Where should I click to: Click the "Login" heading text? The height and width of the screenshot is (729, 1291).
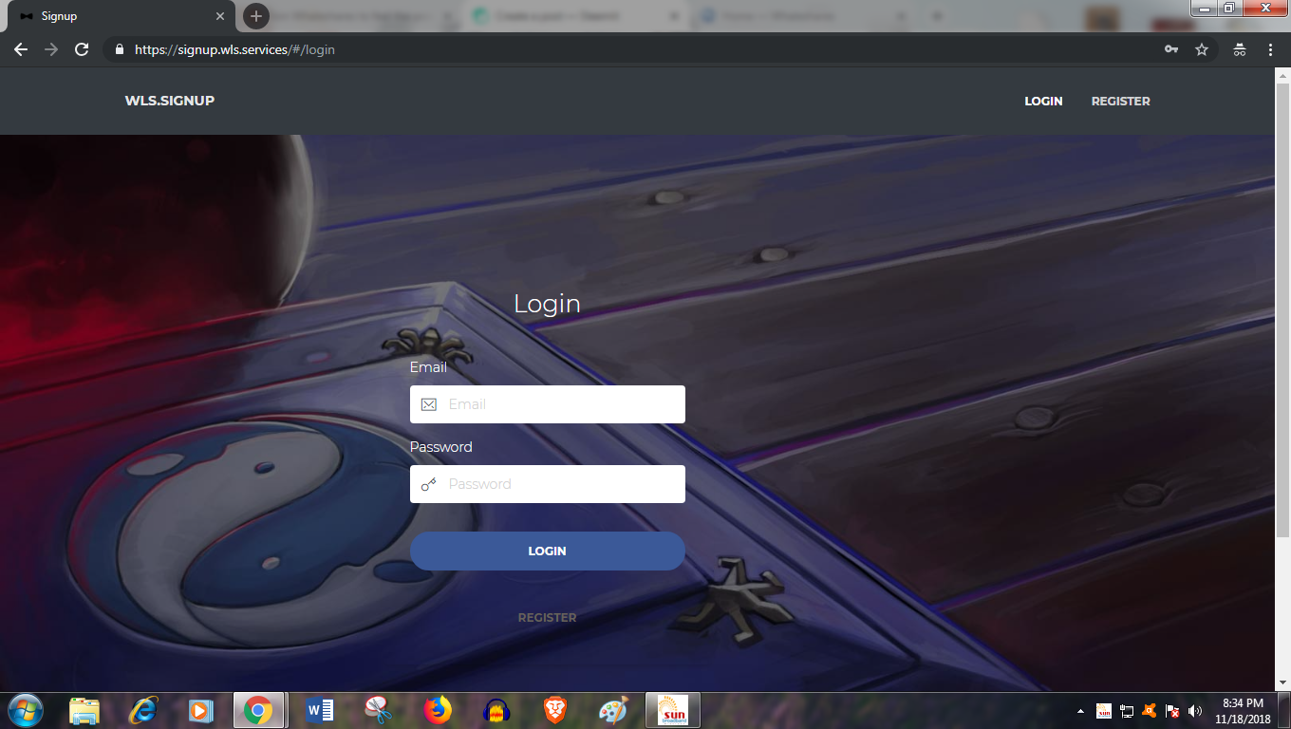point(547,304)
